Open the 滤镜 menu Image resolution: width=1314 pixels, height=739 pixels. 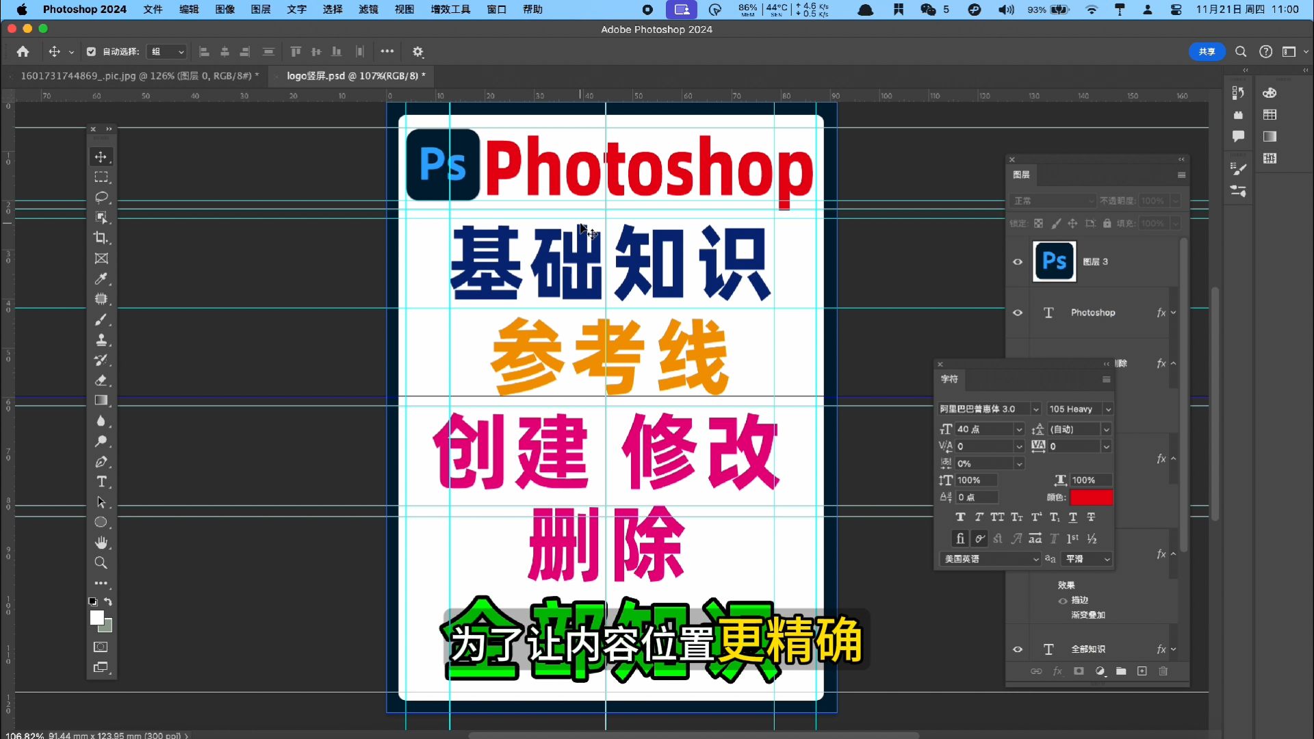pos(368,10)
